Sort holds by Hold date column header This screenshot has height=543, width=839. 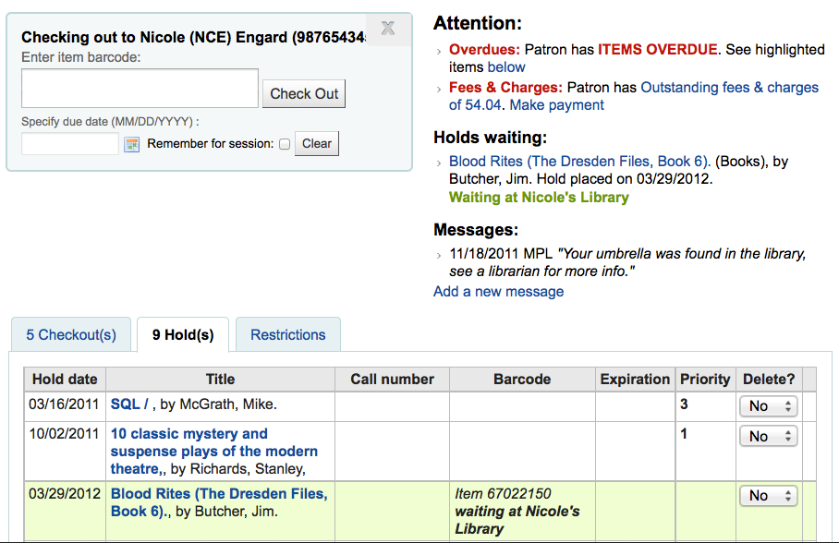pos(65,379)
